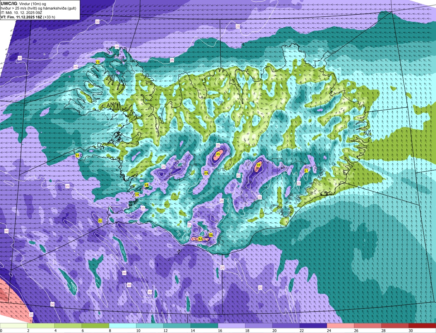
Task: Select the legend swatch between 28 and 30
Action: tap(395, 326)
